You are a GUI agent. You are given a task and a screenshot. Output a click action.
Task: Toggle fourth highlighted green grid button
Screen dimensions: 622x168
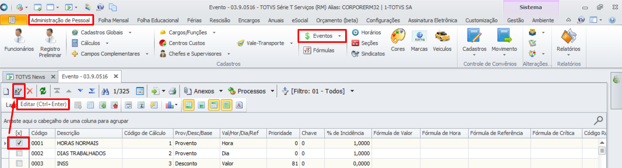227,105
